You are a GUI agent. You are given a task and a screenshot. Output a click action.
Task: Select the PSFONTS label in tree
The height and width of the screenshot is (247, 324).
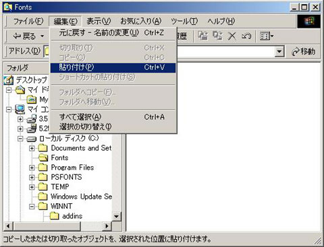[66, 177]
